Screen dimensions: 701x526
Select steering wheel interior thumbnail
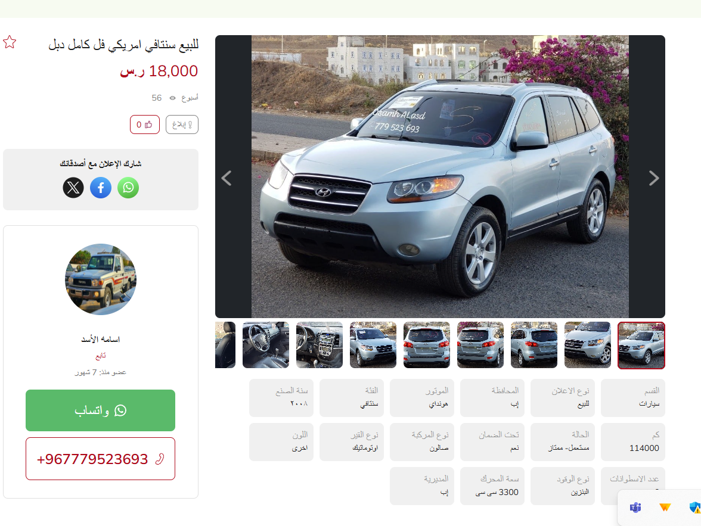[266, 345]
